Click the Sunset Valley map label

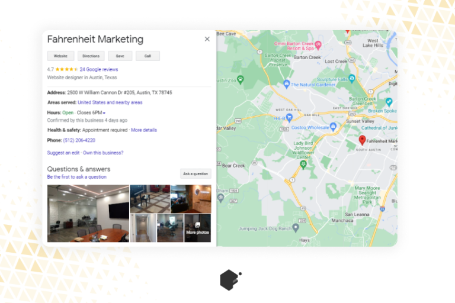(360, 121)
